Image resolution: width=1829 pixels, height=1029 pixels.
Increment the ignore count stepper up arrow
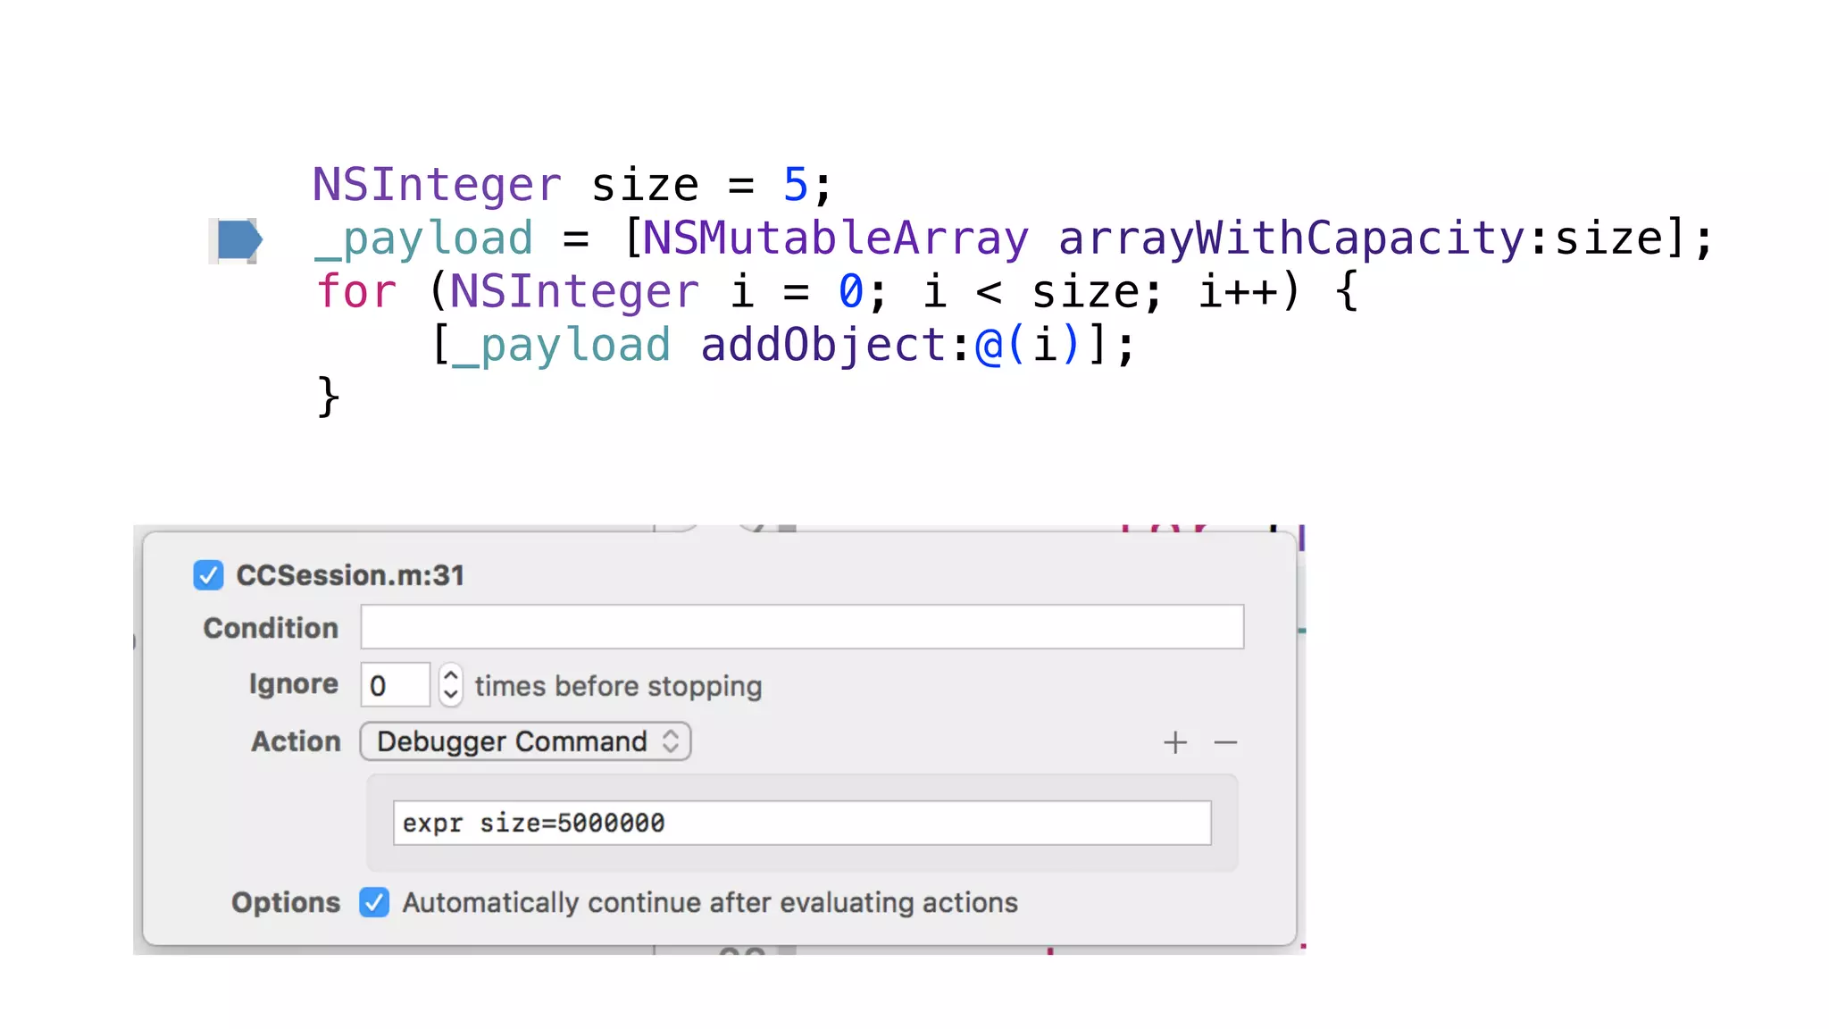tap(451, 675)
